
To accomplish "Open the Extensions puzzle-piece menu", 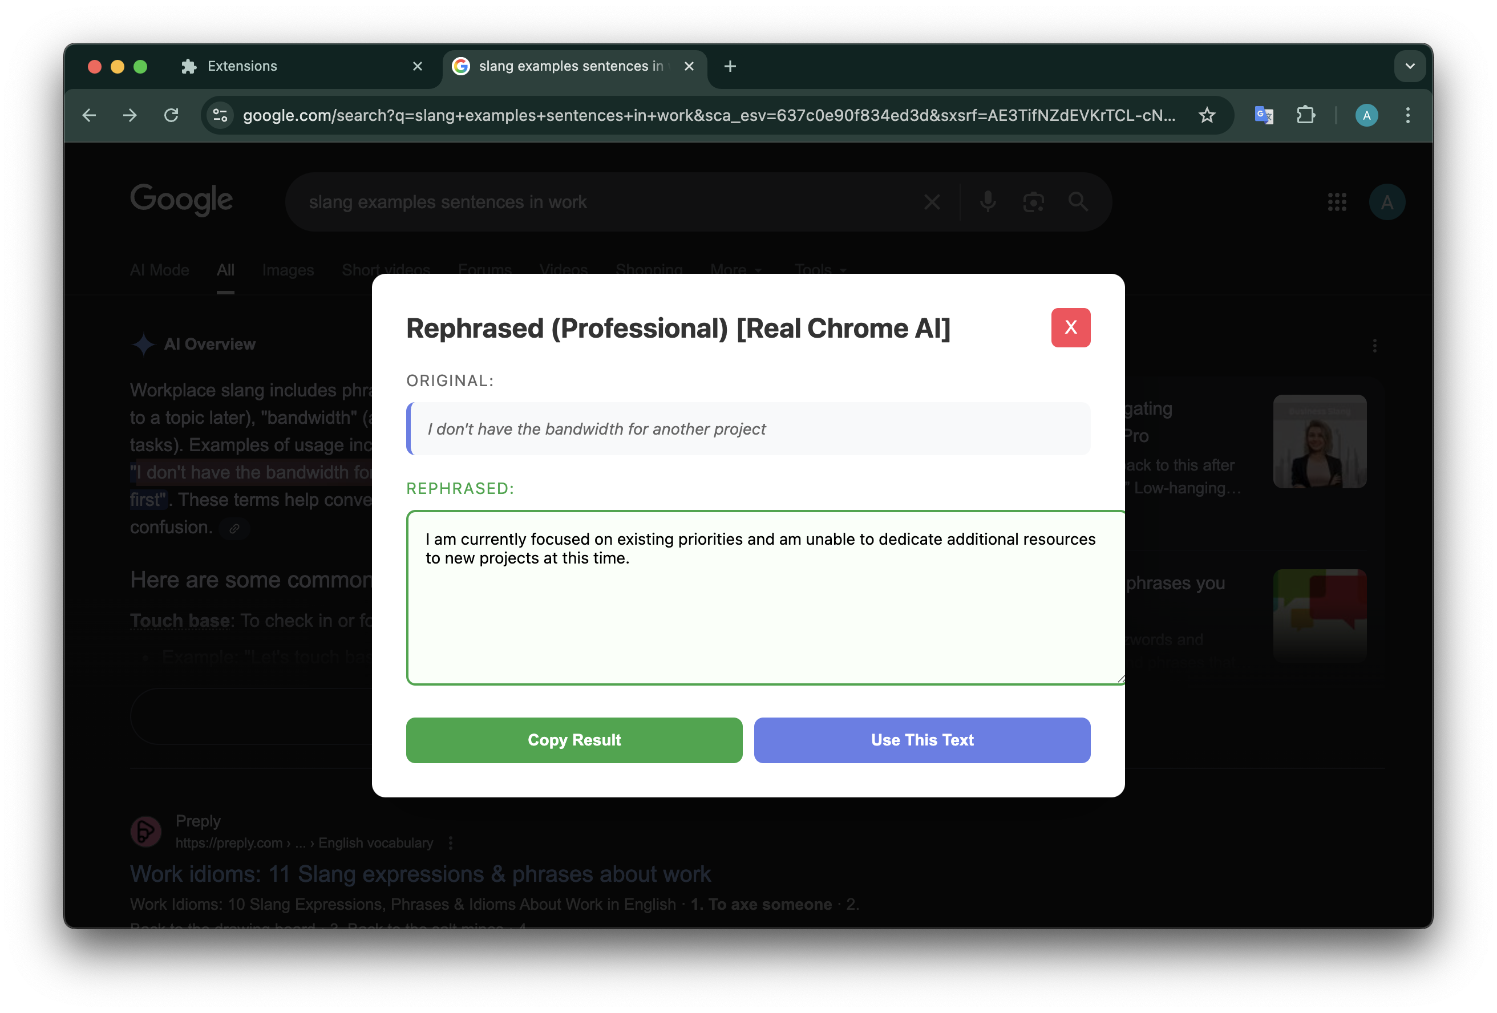I will point(1305,115).
